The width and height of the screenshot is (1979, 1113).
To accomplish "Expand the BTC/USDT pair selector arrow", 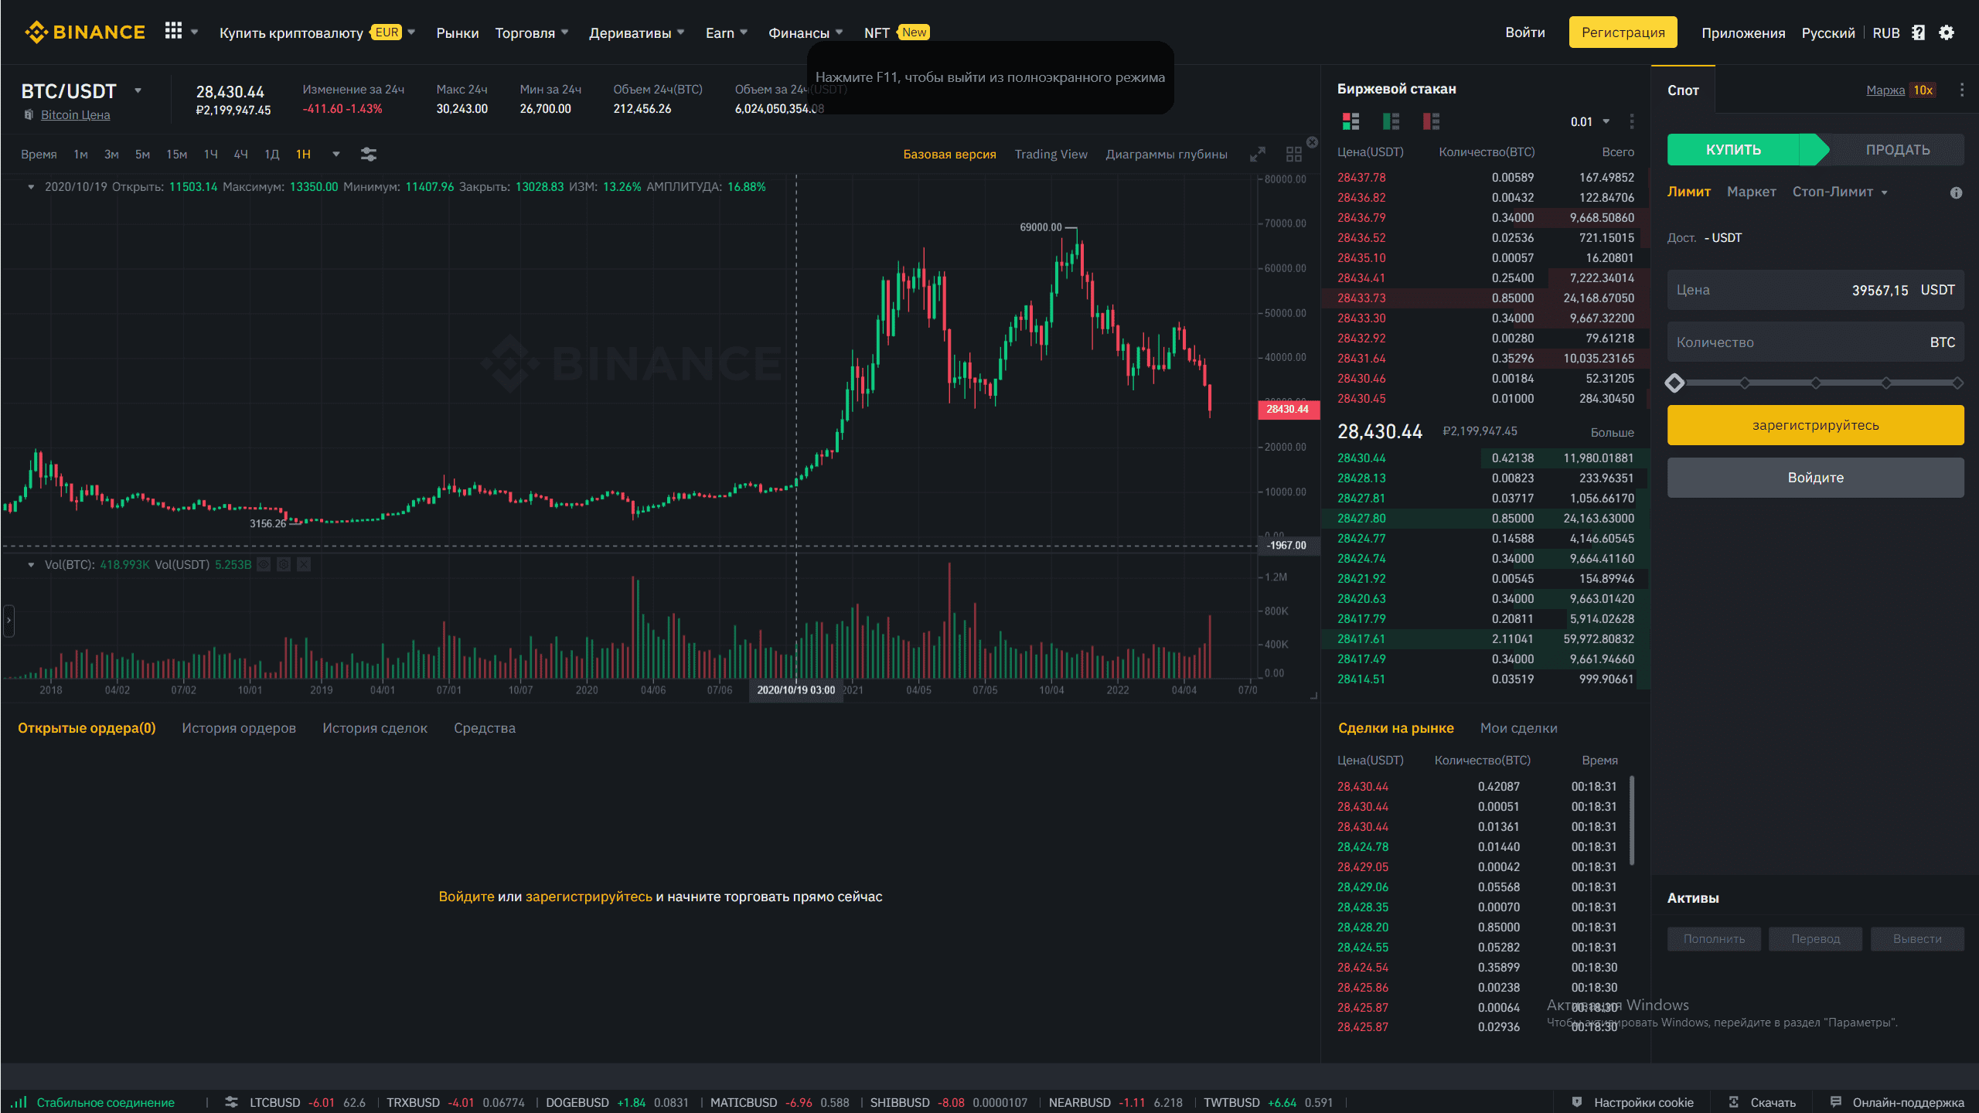I will coord(138,90).
